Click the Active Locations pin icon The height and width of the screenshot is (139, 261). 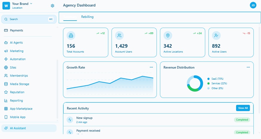click(168, 35)
